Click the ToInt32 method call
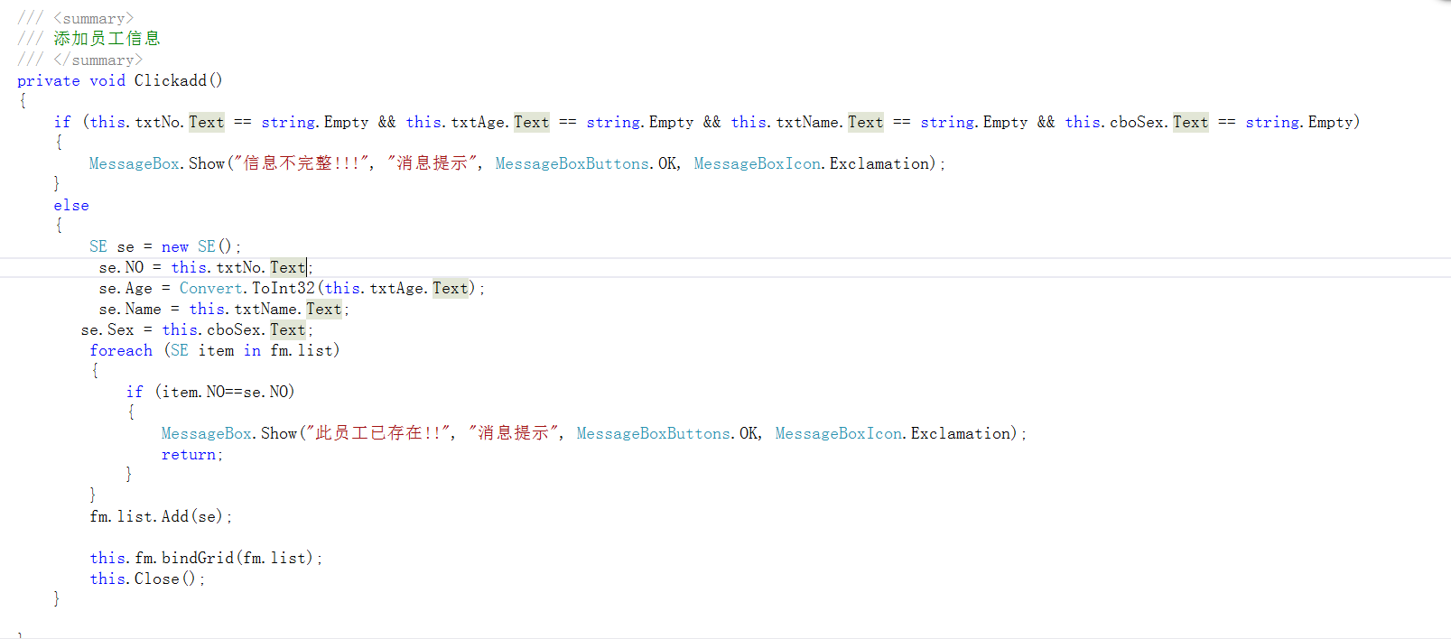The width and height of the screenshot is (1451, 639). click(284, 288)
